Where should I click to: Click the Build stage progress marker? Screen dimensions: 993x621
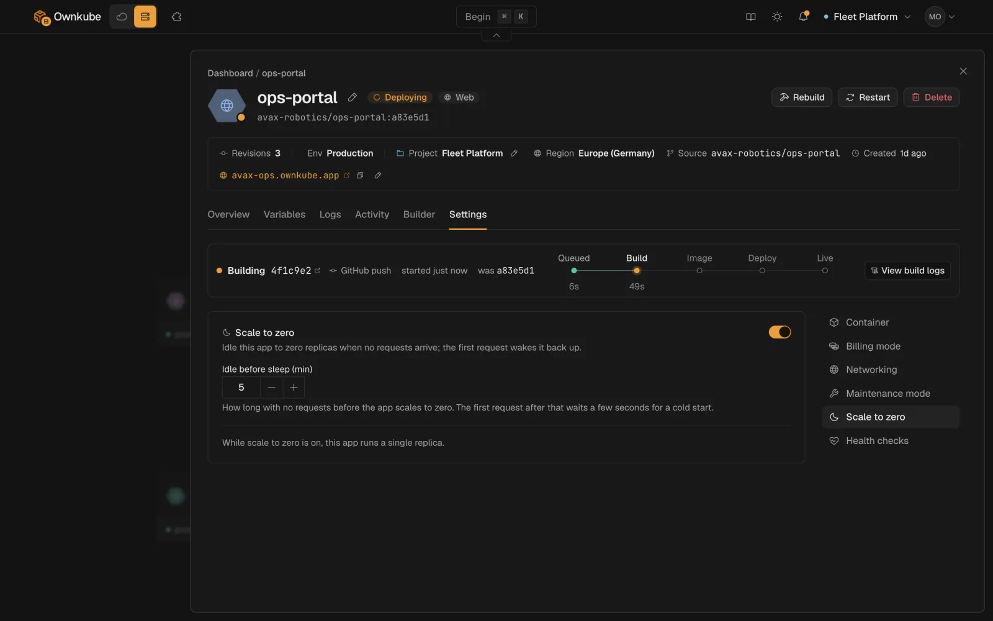(637, 271)
